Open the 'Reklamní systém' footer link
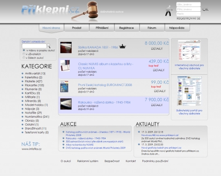Image resolution: width=221 pixels, height=176 pixels. tap(88, 161)
